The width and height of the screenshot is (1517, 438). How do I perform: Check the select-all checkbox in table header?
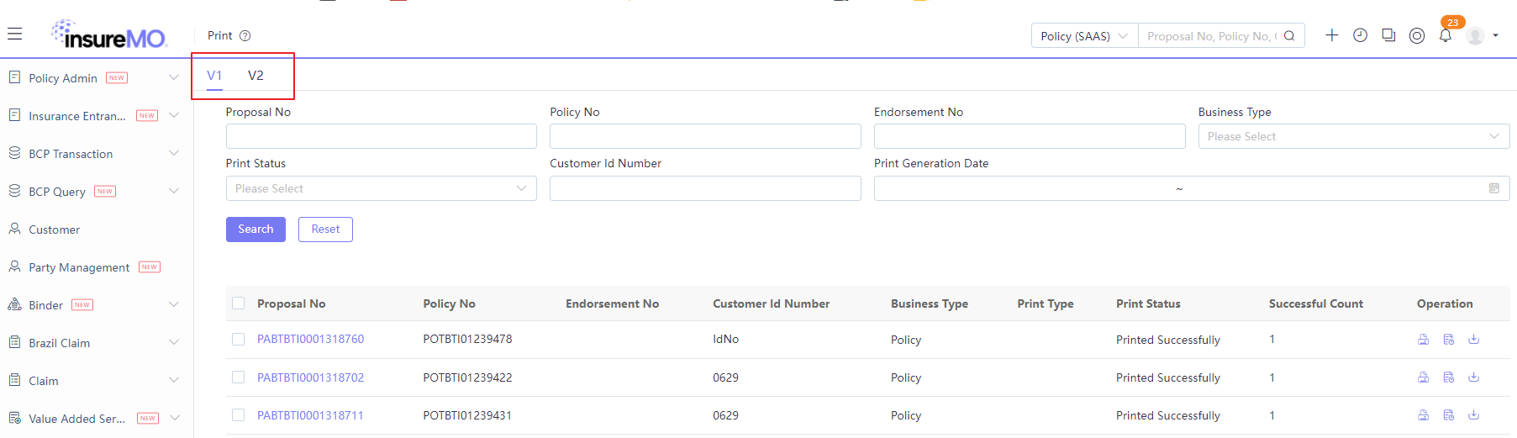pyautogui.click(x=239, y=303)
